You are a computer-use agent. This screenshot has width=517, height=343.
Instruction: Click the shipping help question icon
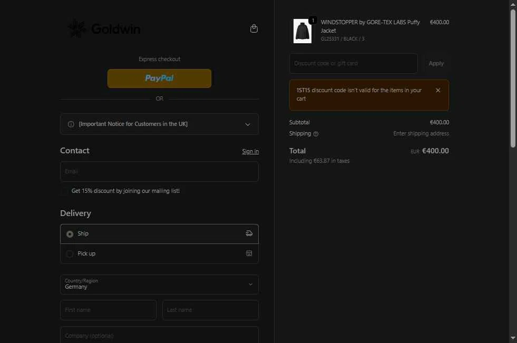[316, 134]
